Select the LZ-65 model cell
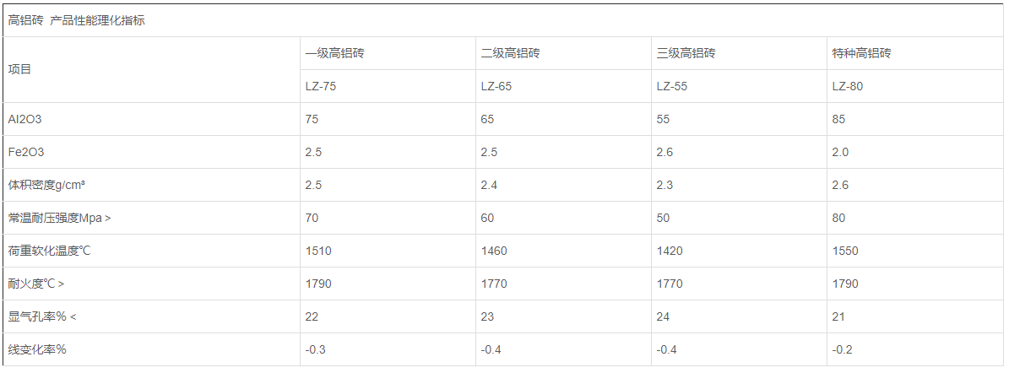This screenshot has height=373, width=1009. point(496,86)
